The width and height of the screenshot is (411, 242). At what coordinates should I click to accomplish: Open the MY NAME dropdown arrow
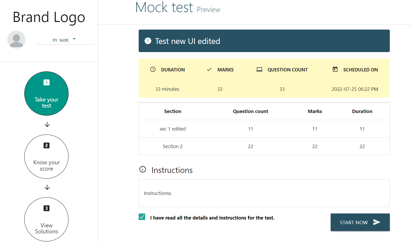(74, 39)
